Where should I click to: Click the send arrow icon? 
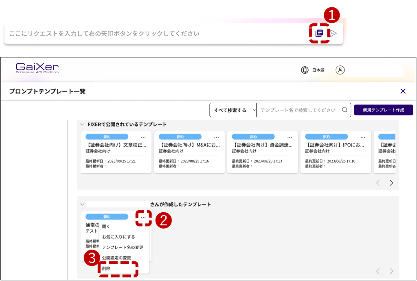tap(334, 33)
